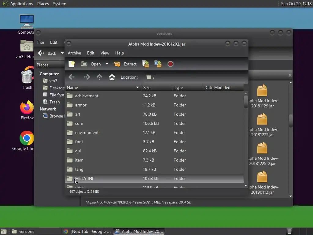
Task: Open vm3 home in Places sidebar
Action: [x=50, y=81]
